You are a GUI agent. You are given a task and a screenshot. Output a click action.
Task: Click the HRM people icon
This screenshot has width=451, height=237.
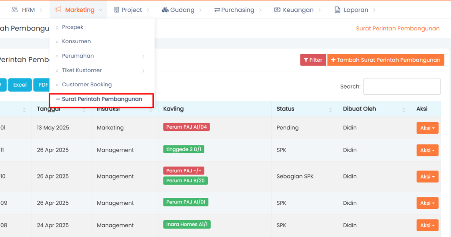(x=15, y=10)
